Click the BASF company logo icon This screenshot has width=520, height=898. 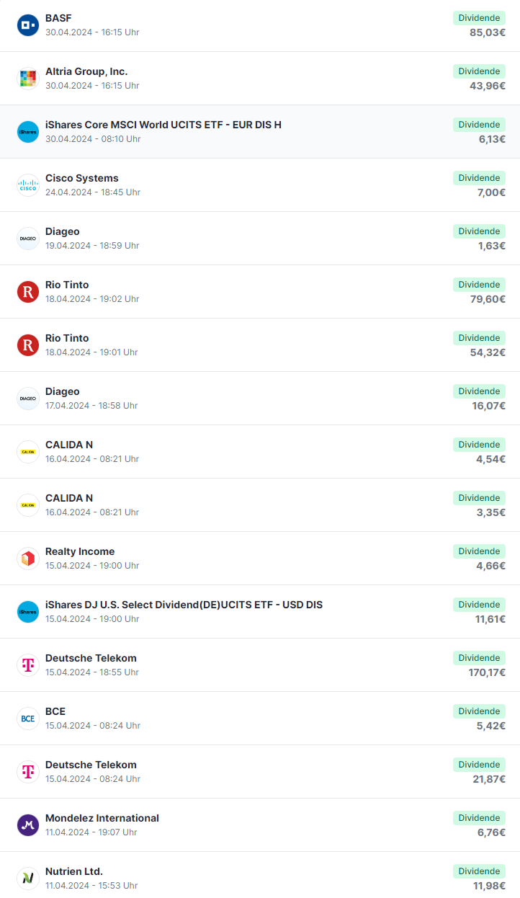pyautogui.click(x=28, y=25)
